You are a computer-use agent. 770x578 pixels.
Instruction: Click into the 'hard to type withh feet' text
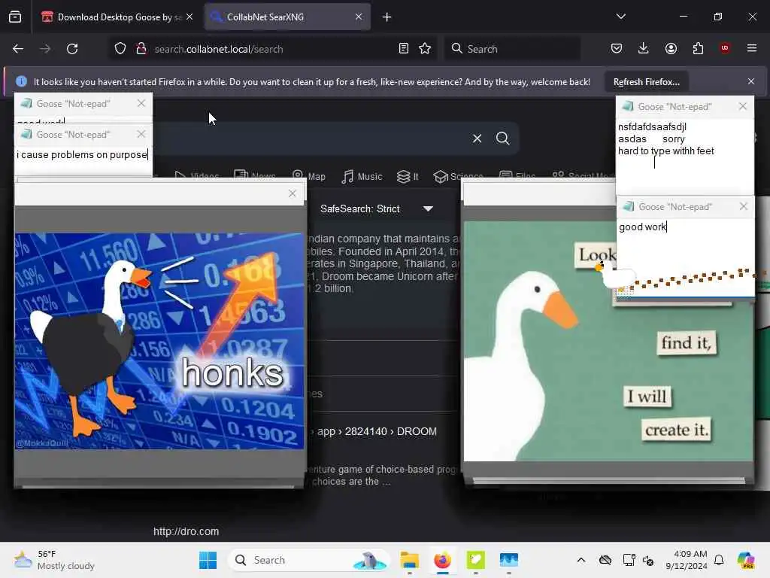(666, 151)
